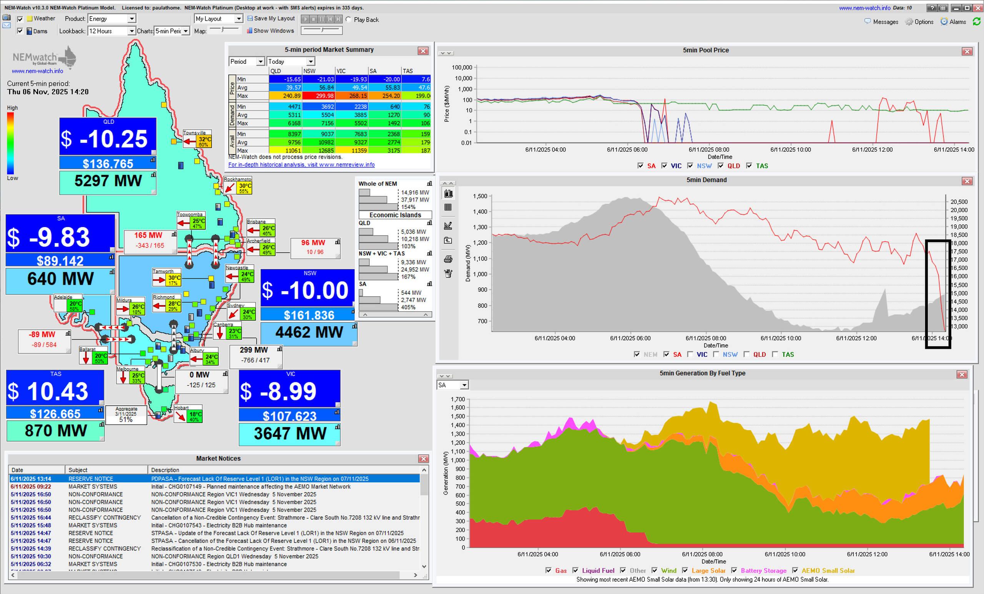Click Save My Layout button
Viewport: 984px width, 594px height.
pos(271,18)
